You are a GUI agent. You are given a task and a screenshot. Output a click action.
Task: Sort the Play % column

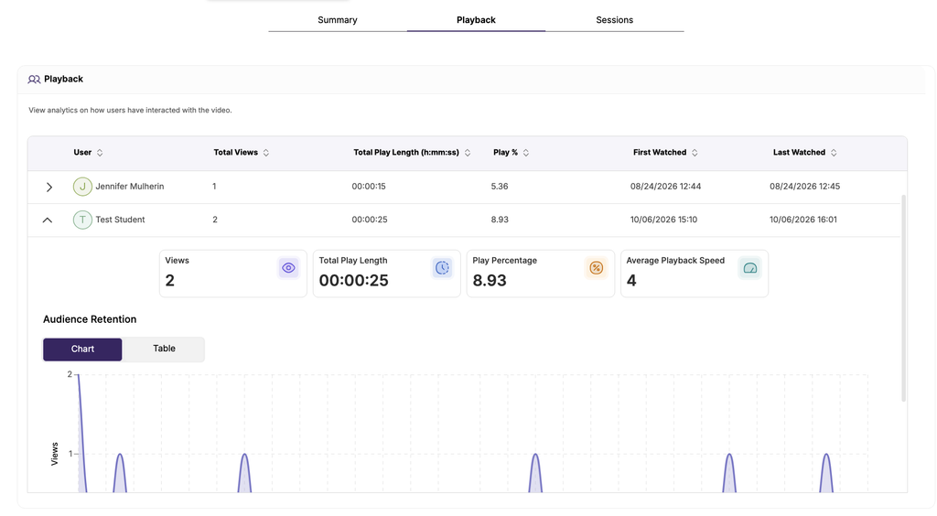(x=526, y=153)
